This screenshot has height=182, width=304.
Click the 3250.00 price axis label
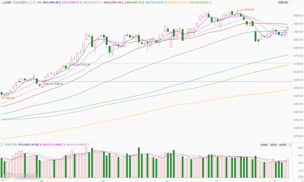click(x=298, y=136)
